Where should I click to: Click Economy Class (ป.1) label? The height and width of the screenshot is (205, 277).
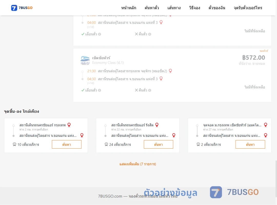tap(108, 63)
